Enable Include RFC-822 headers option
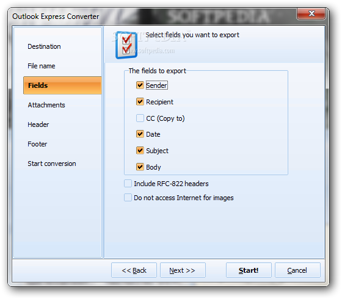 point(128,184)
